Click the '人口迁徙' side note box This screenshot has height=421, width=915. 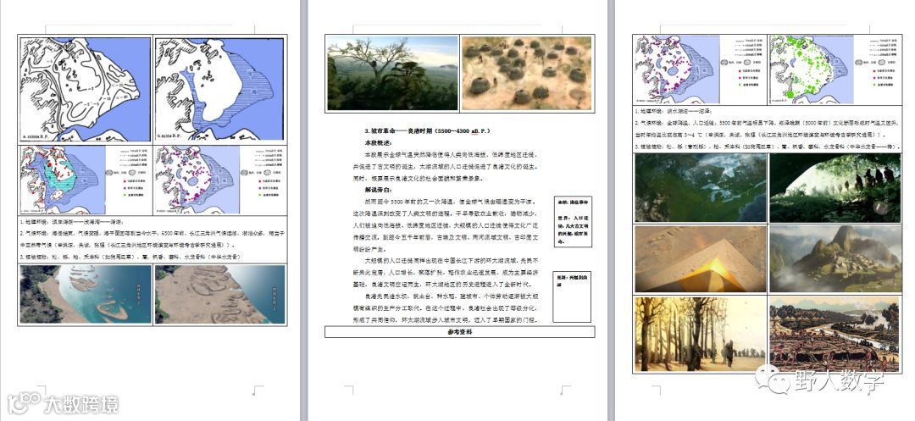(573, 222)
